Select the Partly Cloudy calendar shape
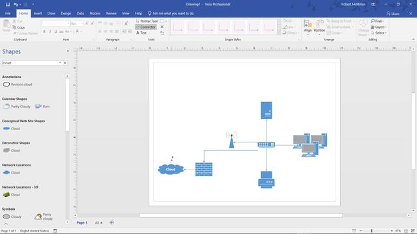417x234 pixels. click(17, 107)
